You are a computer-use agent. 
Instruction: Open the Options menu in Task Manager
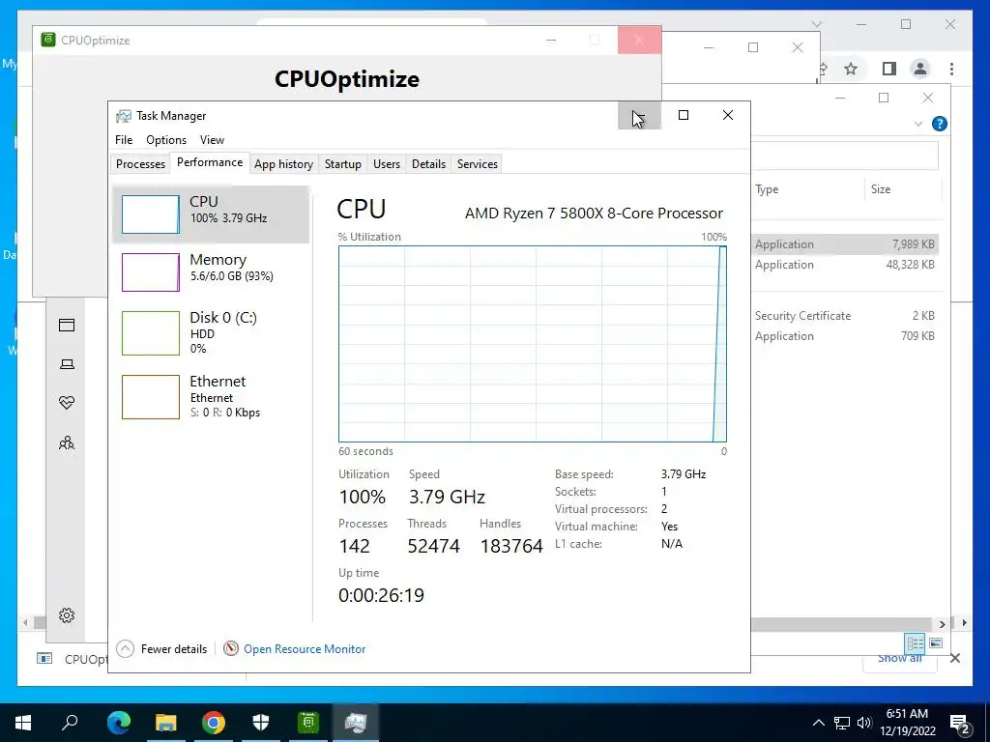click(x=166, y=140)
